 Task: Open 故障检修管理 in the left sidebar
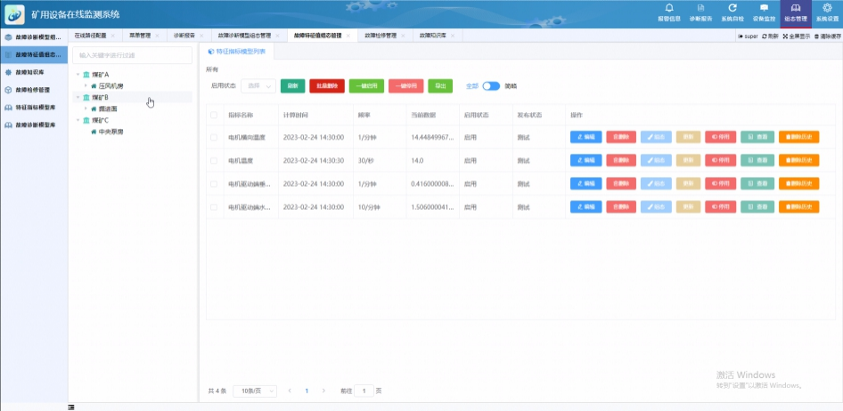click(33, 90)
